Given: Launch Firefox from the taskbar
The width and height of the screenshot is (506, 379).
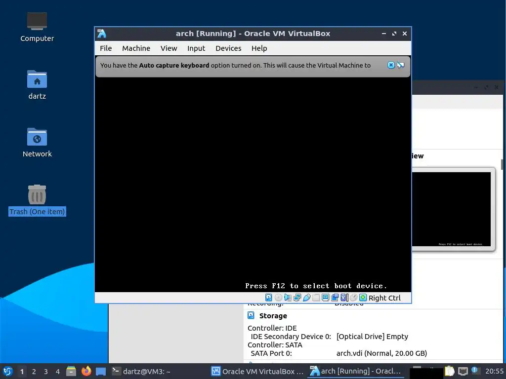Looking at the screenshot, I should pos(86,371).
